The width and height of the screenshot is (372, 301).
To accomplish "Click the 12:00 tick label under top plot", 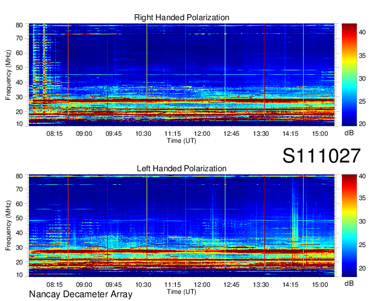I will pyautogui.click(x=202, y=134).
